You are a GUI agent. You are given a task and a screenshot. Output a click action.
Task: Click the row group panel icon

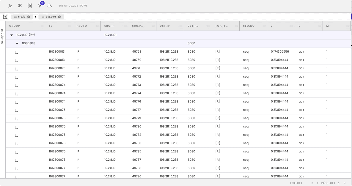[5, 17]
